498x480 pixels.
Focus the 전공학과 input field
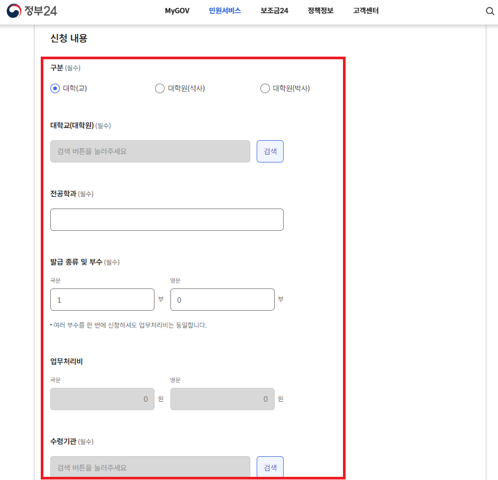point(167,220)
